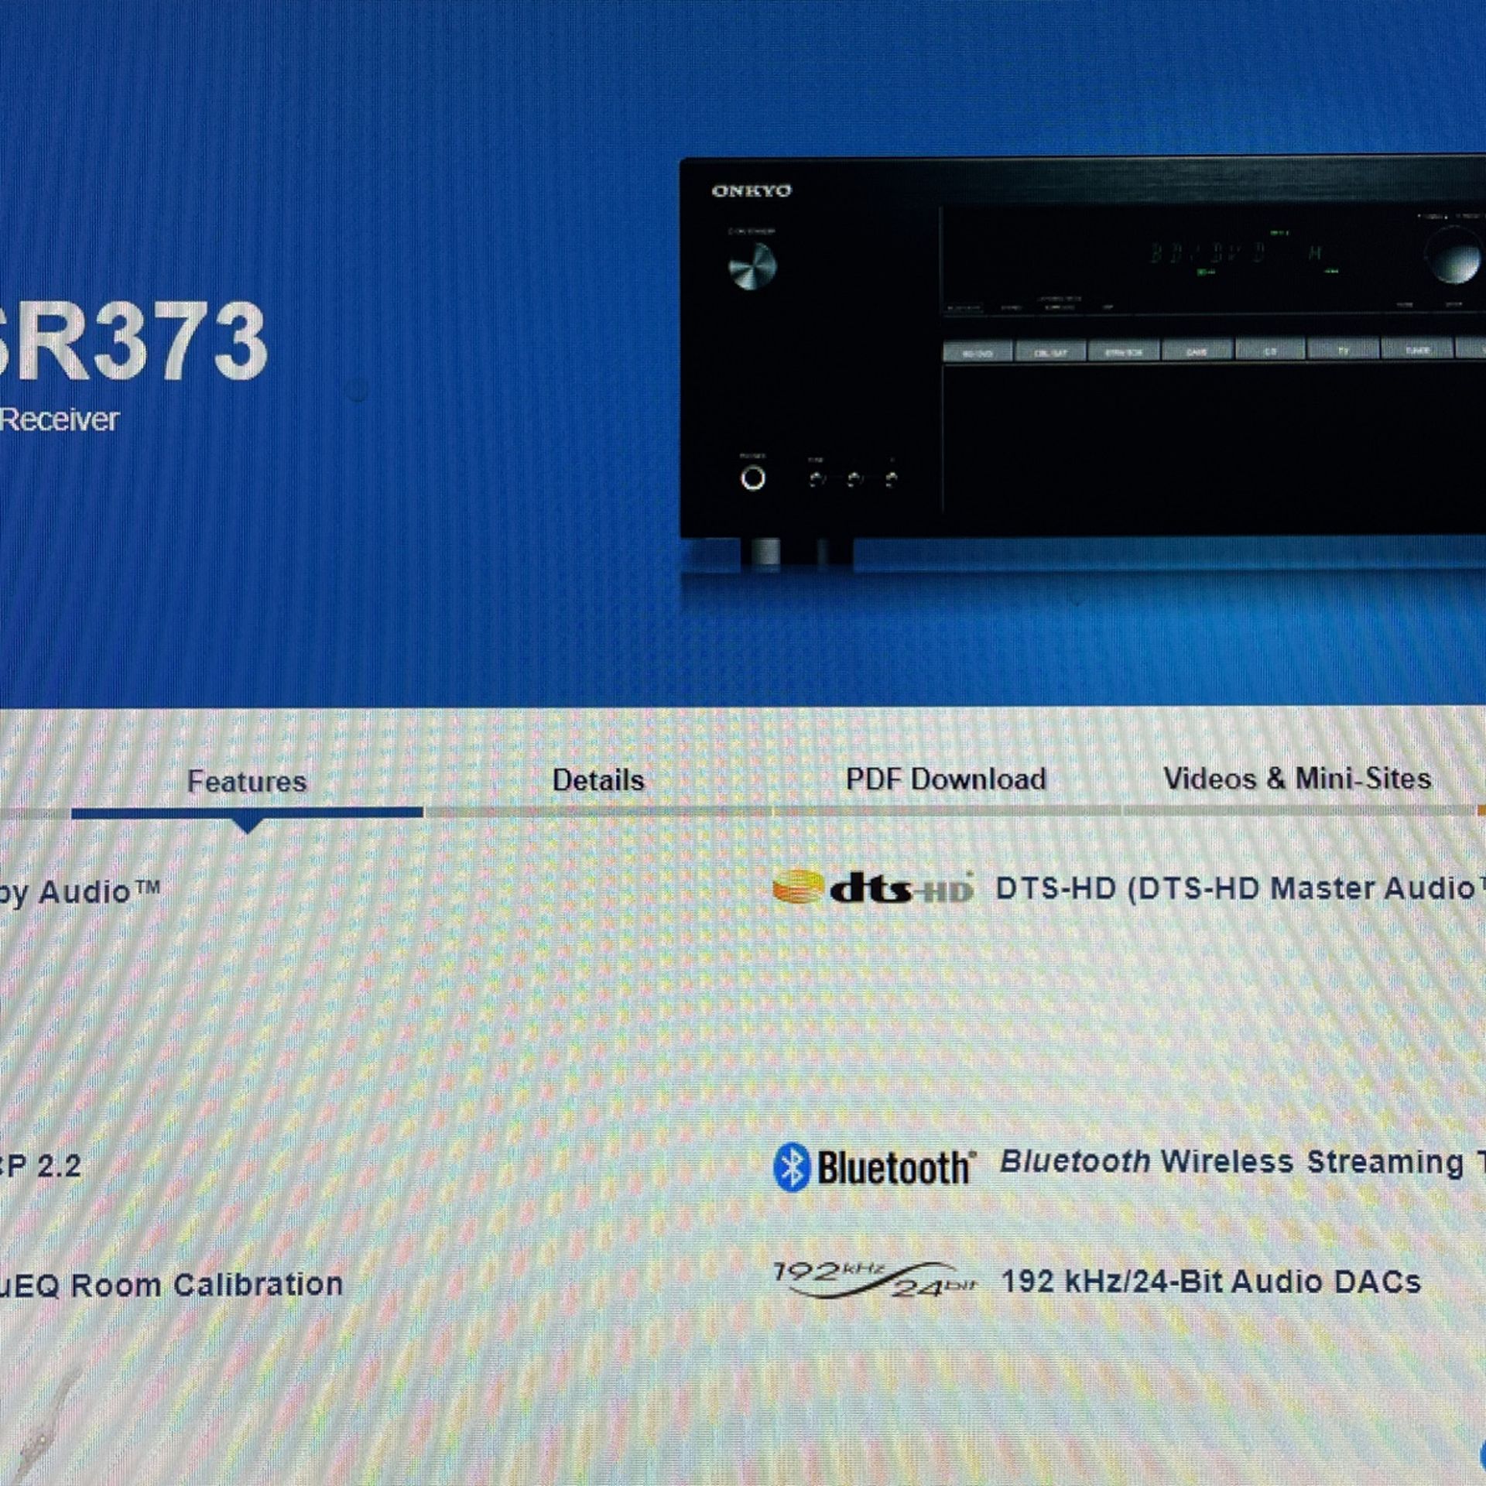Click the Onkyo receiver product image
The image size is (1486, 1486).
[1083, 364]
